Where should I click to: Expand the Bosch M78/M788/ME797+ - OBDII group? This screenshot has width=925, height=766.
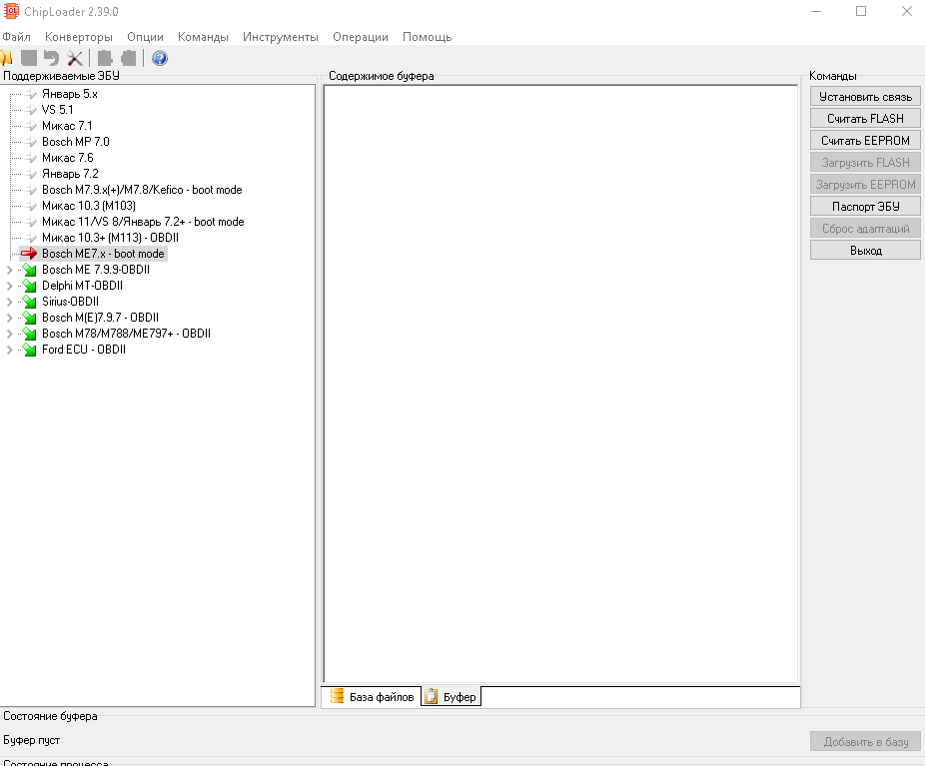pyautogui.click(x=10, y=334)
